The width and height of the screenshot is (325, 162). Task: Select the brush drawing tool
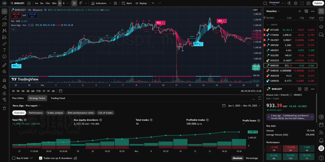4,44
